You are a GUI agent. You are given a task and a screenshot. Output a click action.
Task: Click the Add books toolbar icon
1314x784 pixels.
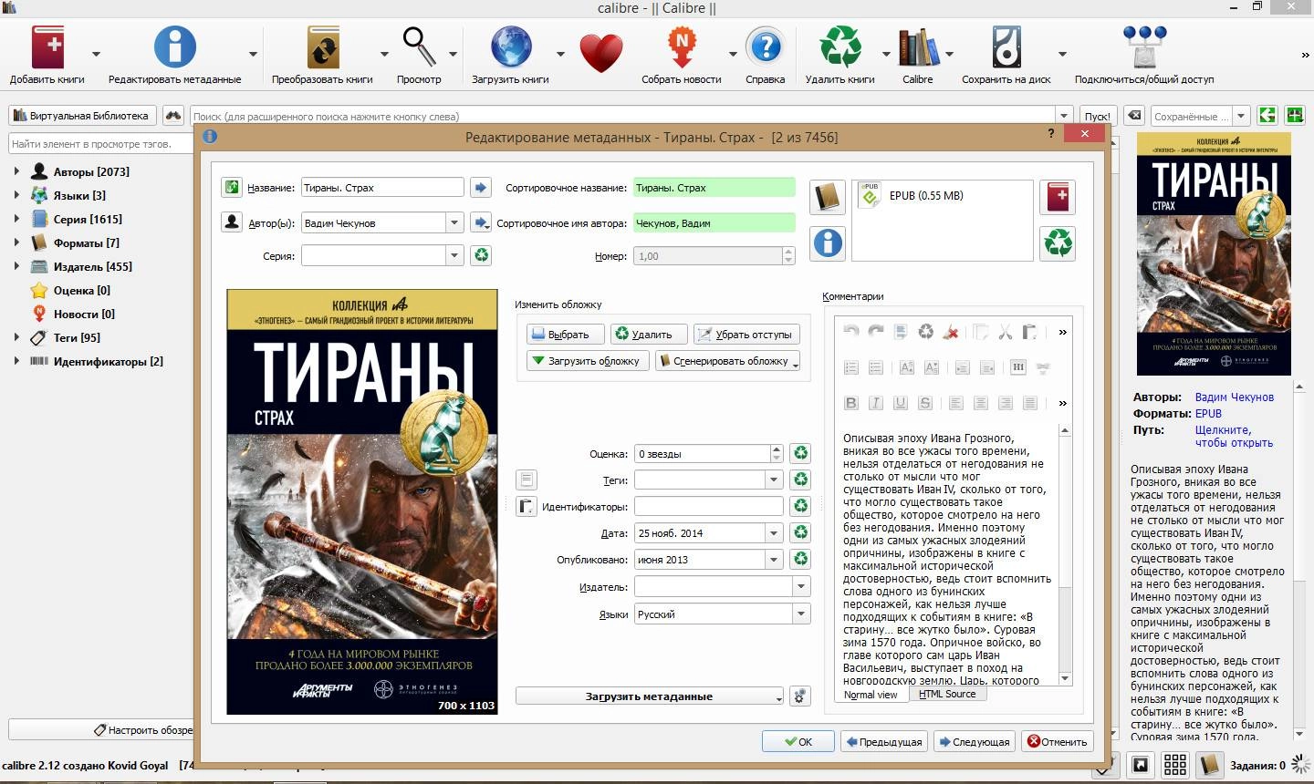(x=48, y=47)
